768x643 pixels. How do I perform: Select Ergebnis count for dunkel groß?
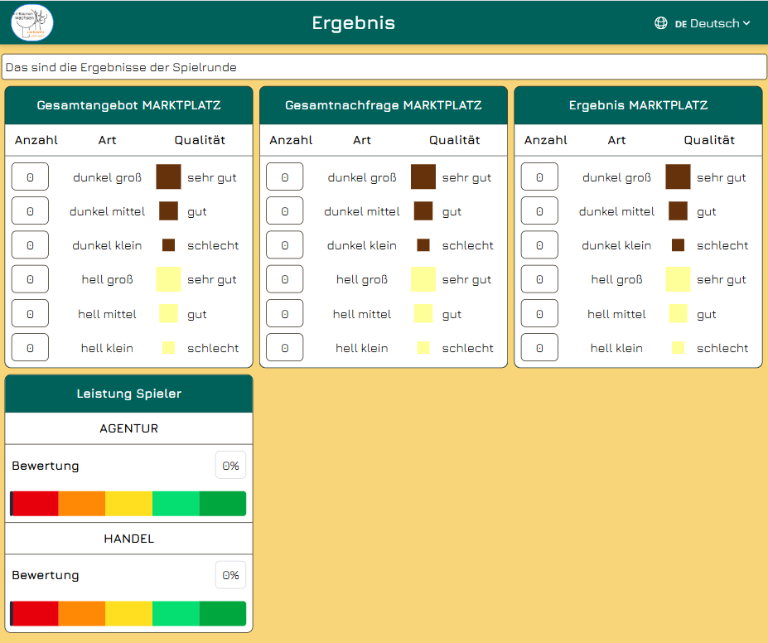(539, 176)
